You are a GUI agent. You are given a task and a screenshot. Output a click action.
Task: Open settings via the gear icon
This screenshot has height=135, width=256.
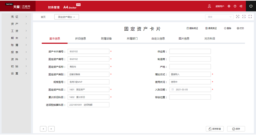[229, 6]
